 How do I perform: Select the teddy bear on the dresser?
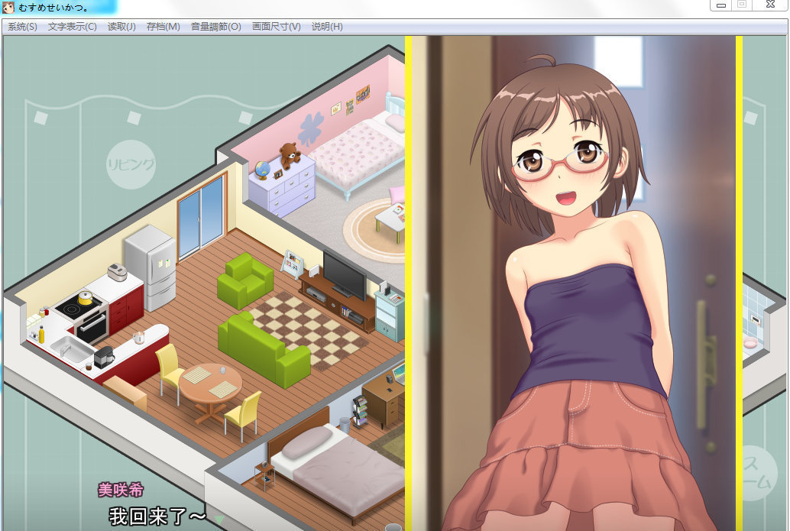[x=289, y=156]
